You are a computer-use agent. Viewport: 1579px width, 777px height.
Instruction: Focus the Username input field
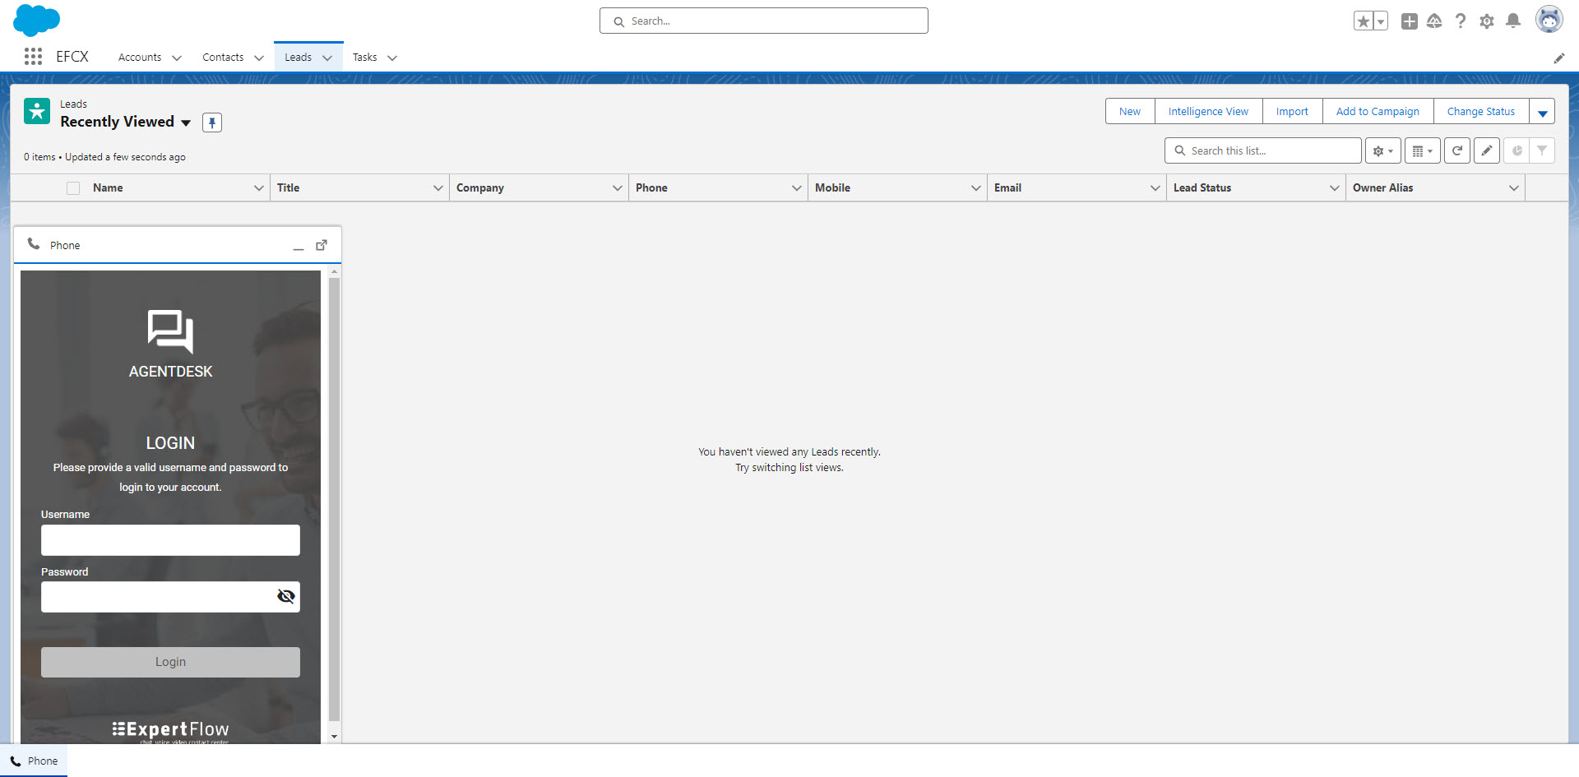[170, 540]
